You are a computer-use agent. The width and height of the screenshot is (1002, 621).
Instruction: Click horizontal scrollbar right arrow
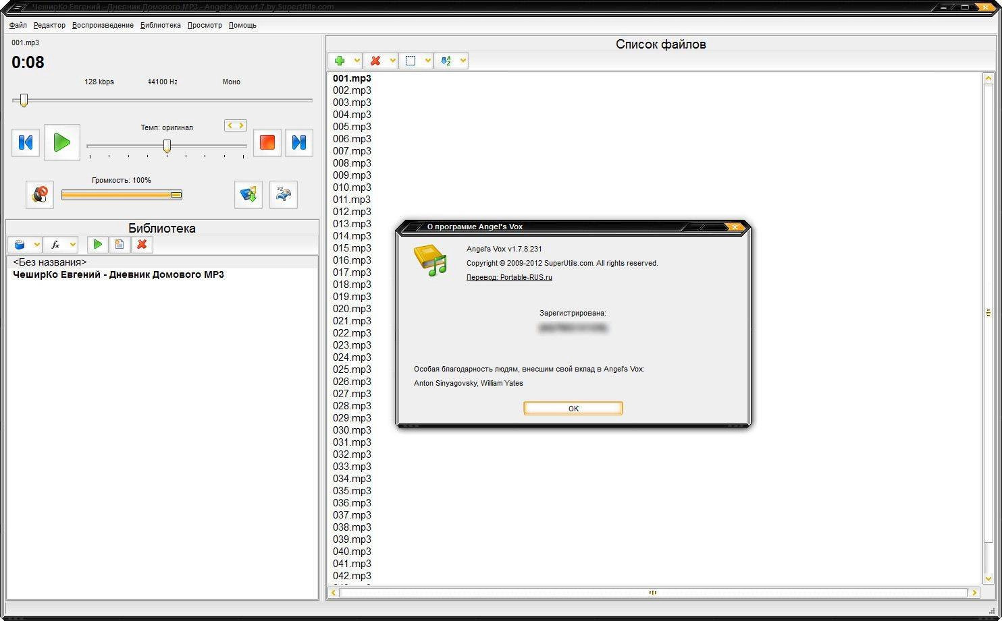[x=974, y=593]
